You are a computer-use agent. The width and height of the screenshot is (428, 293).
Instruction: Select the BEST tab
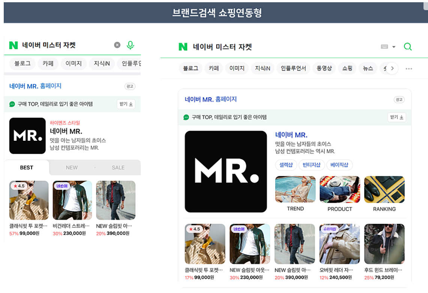pos(27,168)
